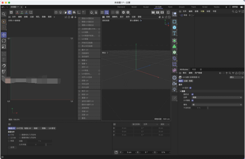Toggle the X axis lock
The height and width of the screenshot is (159, 245).
(17, 12)
